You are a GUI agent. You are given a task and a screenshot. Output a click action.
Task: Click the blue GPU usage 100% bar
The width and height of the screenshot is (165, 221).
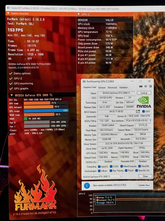point(46,110)
